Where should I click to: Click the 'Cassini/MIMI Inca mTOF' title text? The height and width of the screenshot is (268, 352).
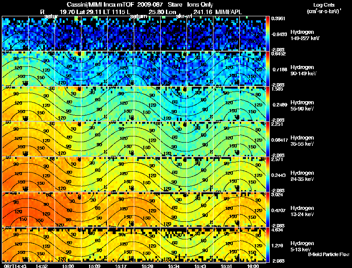pyautogui.click(x=100, y=4)
